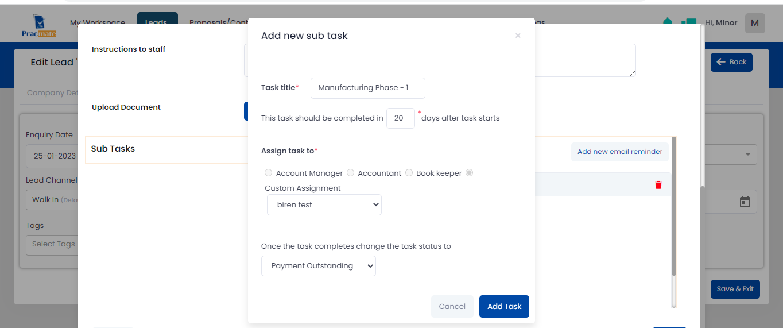The image size is (783, 328).
Task: Click the Pracmate logo
Action: tap(39, 25)
